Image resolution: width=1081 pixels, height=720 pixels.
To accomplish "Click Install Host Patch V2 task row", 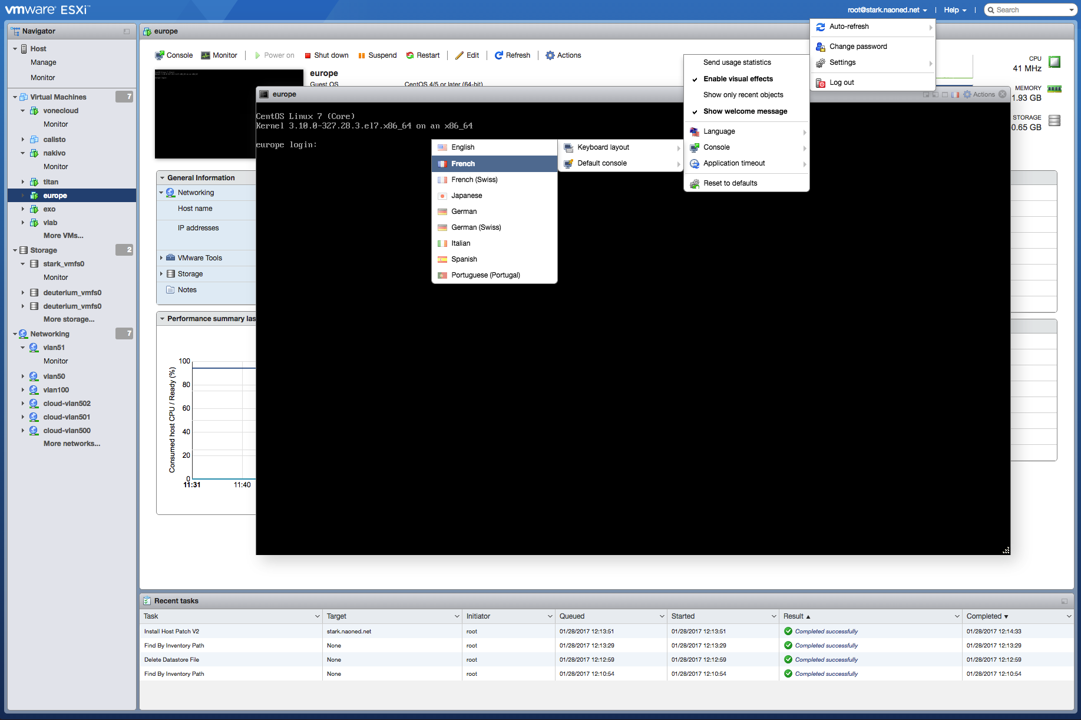I will (607, 632).
